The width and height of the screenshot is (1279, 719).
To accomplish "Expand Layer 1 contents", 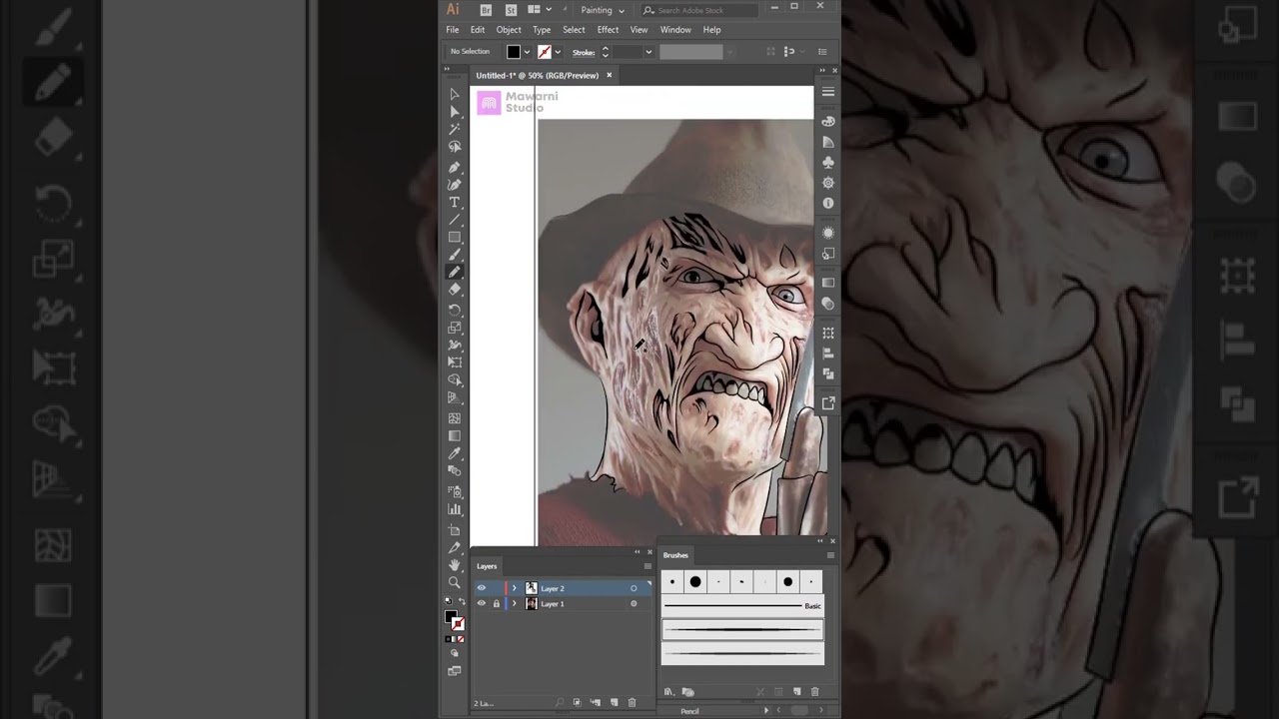I will coord(515,603).
